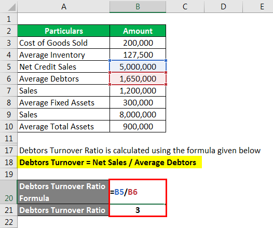Select the 300,000 amount cell
Viewport: 273px width, 228px height.
[x=138, y=102]
